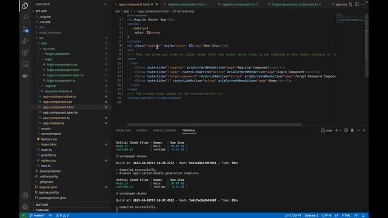
Task: Collapse the MY-APP root folder
Action: click(x=41, y=11)
